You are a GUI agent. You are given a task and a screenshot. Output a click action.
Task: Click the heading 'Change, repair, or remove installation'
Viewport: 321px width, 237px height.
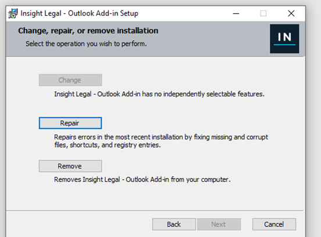click(88, 31)
